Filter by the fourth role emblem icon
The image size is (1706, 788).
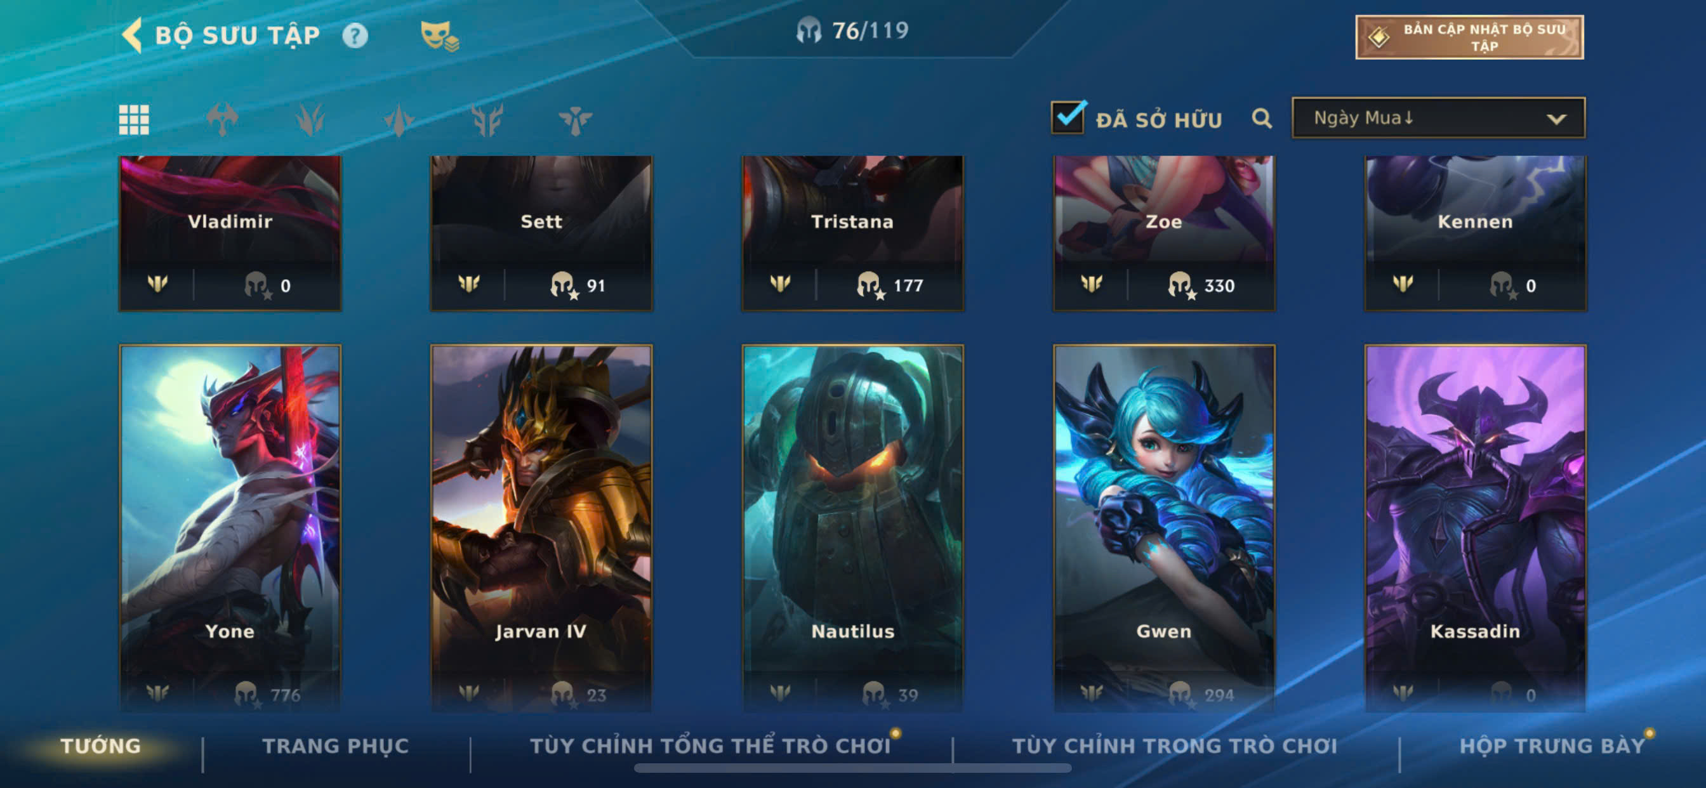point(487,120)
